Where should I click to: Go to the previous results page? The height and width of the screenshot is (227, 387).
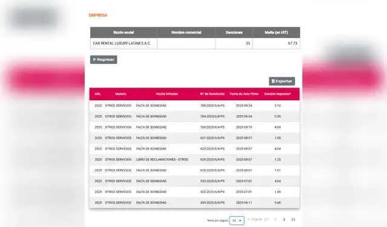pos(275,219)
